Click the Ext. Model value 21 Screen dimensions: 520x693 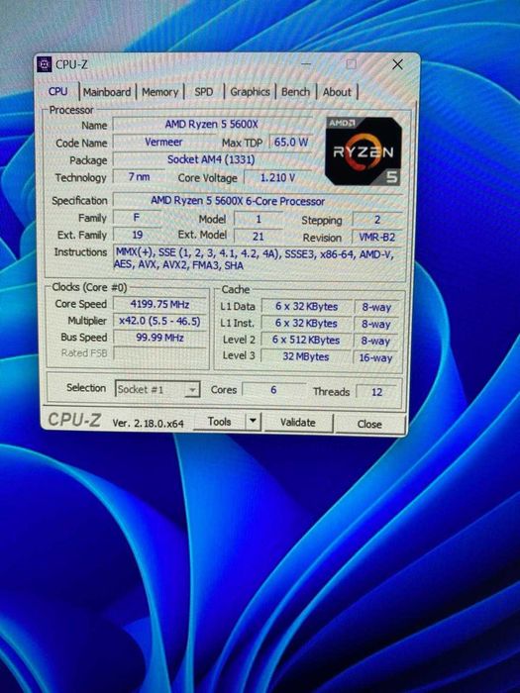(259, 236)
